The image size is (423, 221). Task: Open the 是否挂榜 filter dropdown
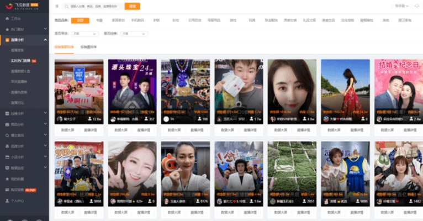pos(134,34)
